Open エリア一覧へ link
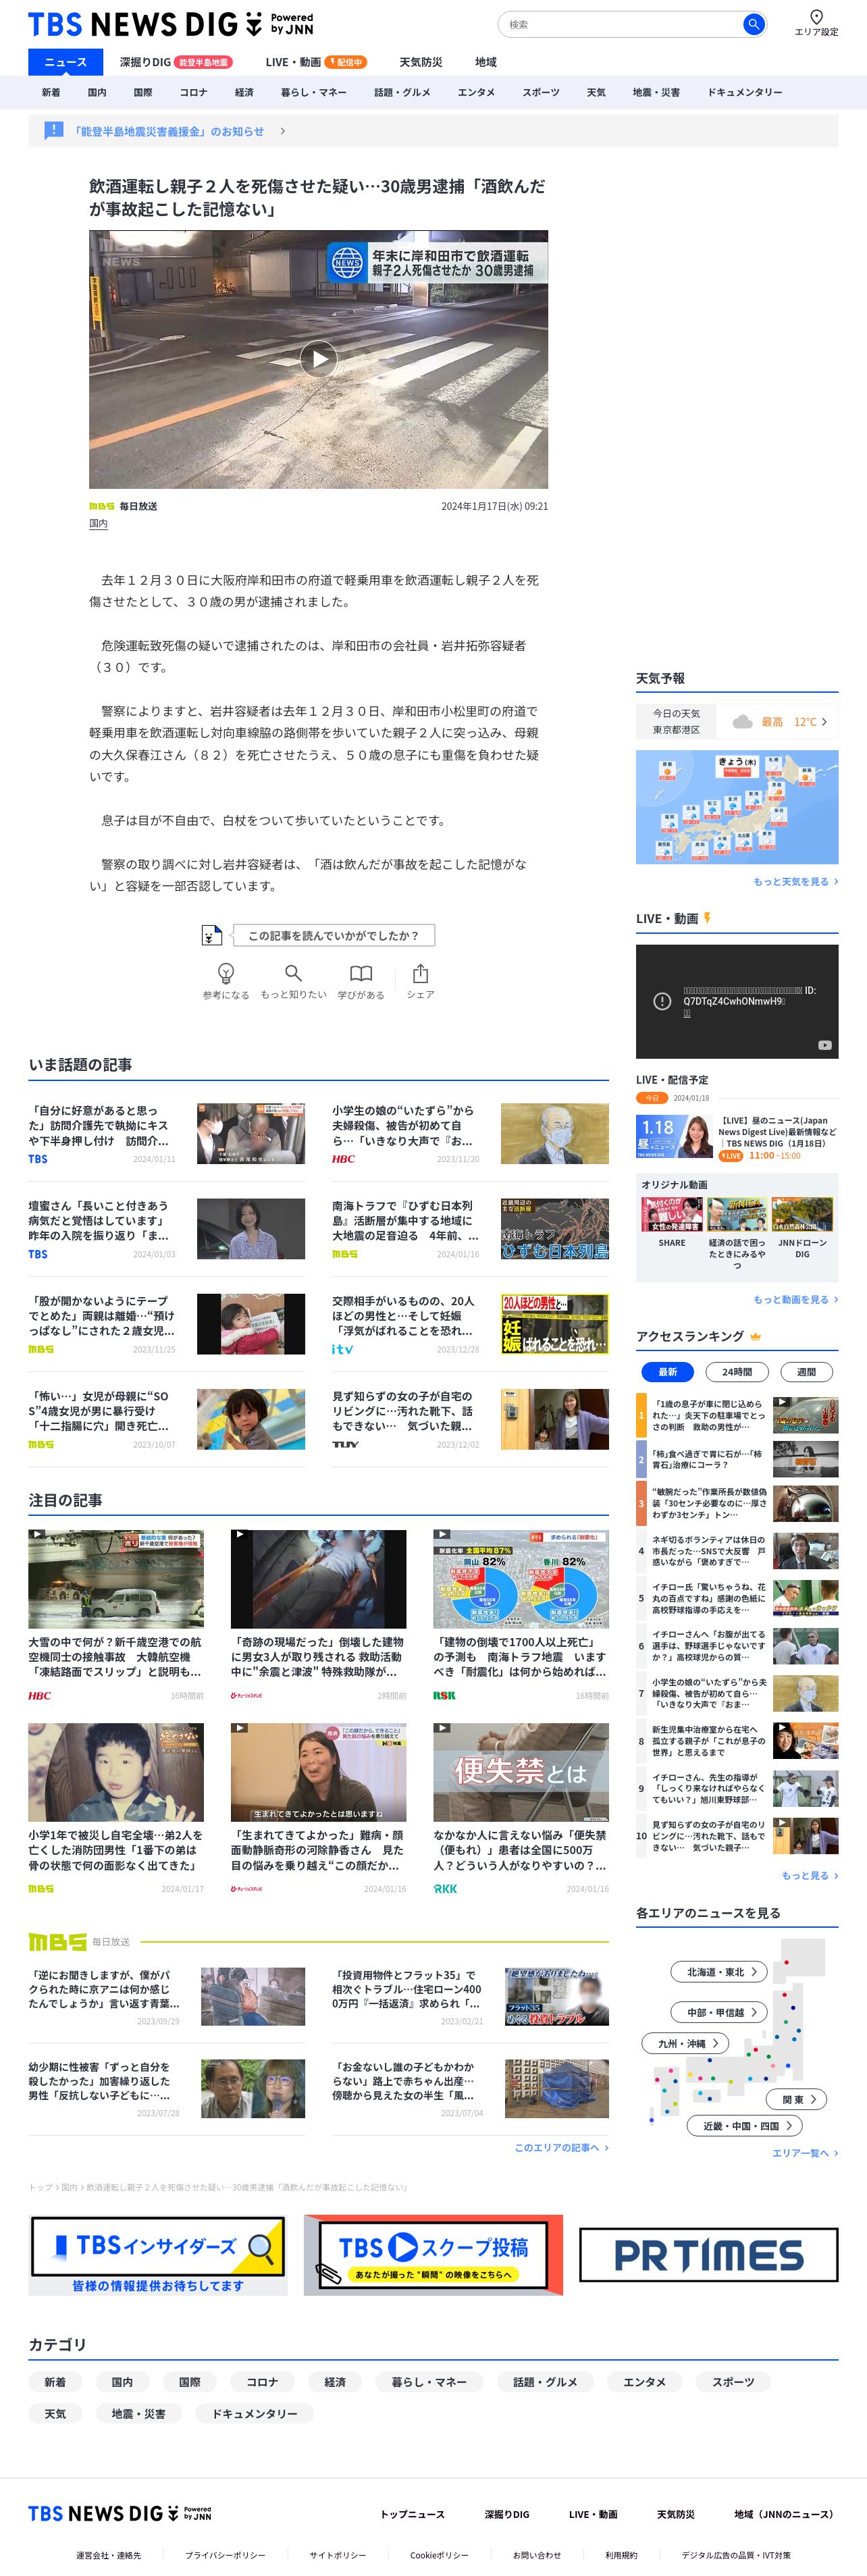Viewport: 867px width, 2576px height. tap(805, 2153)
